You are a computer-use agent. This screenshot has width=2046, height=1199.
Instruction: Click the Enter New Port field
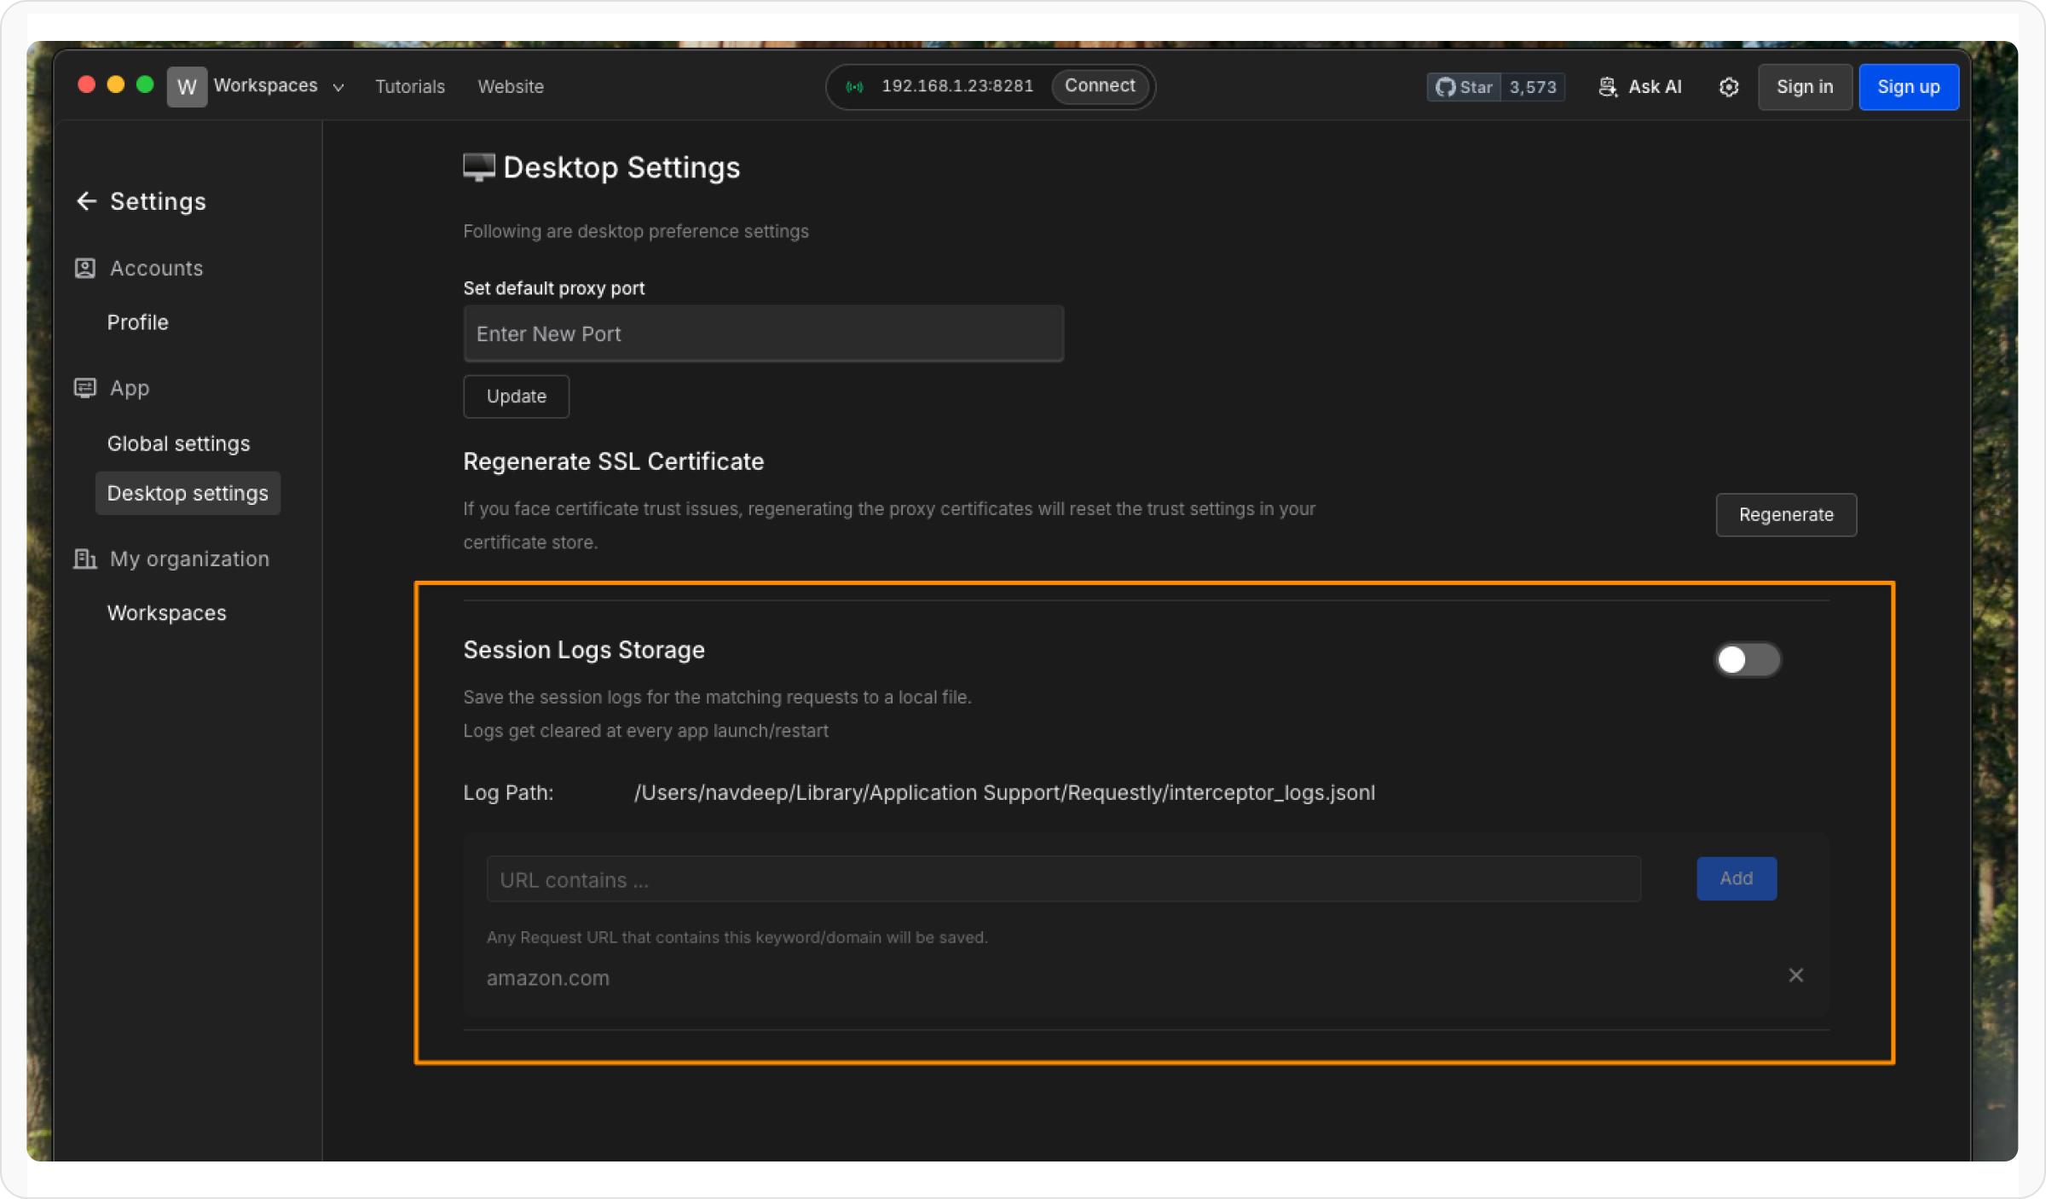[x=763, y=334]
